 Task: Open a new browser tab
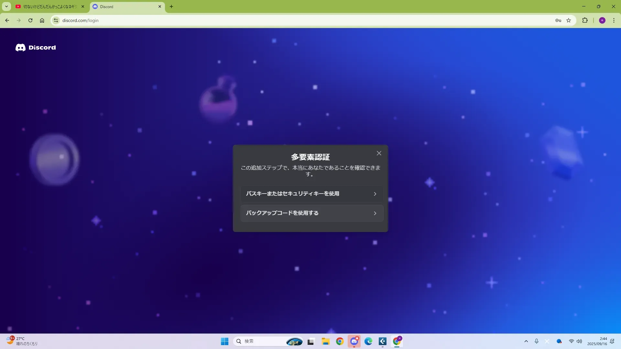(171, 6)
